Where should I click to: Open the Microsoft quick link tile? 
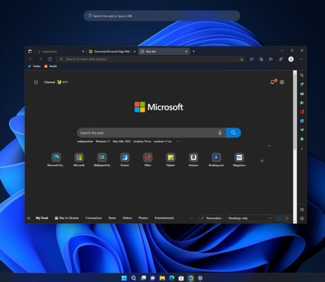(79, 159)
